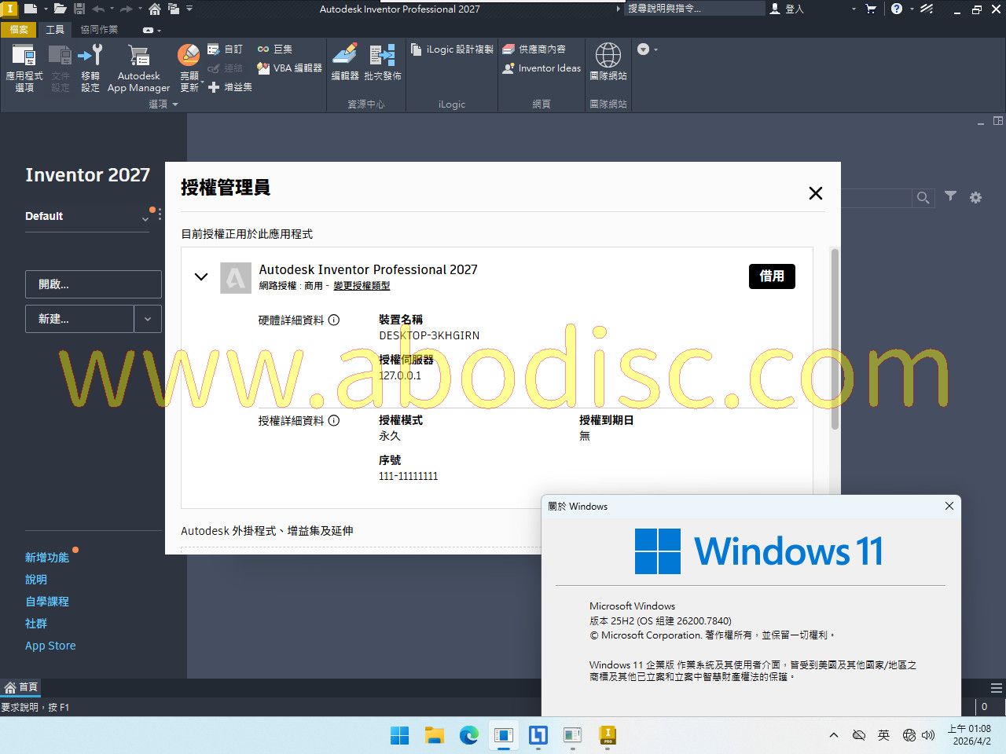
Task: Open the 檔案 file menu
Action: click(19, 30)
